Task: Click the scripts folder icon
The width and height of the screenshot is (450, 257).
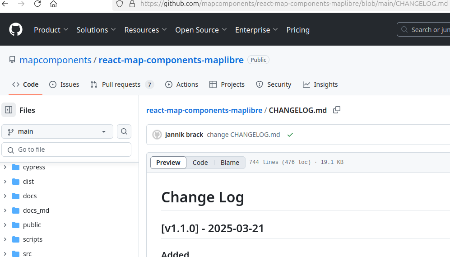Action: click(x=16, y=239)
